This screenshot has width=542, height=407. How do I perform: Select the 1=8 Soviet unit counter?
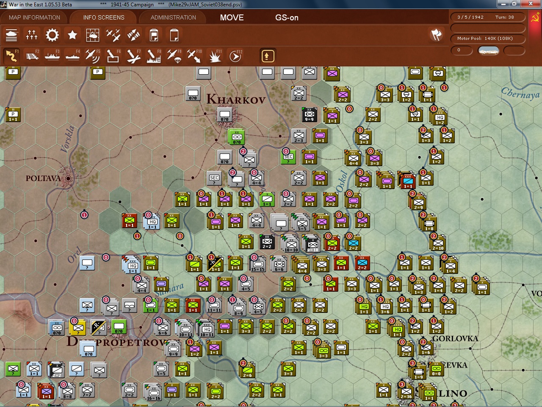[x=429, y=223]
